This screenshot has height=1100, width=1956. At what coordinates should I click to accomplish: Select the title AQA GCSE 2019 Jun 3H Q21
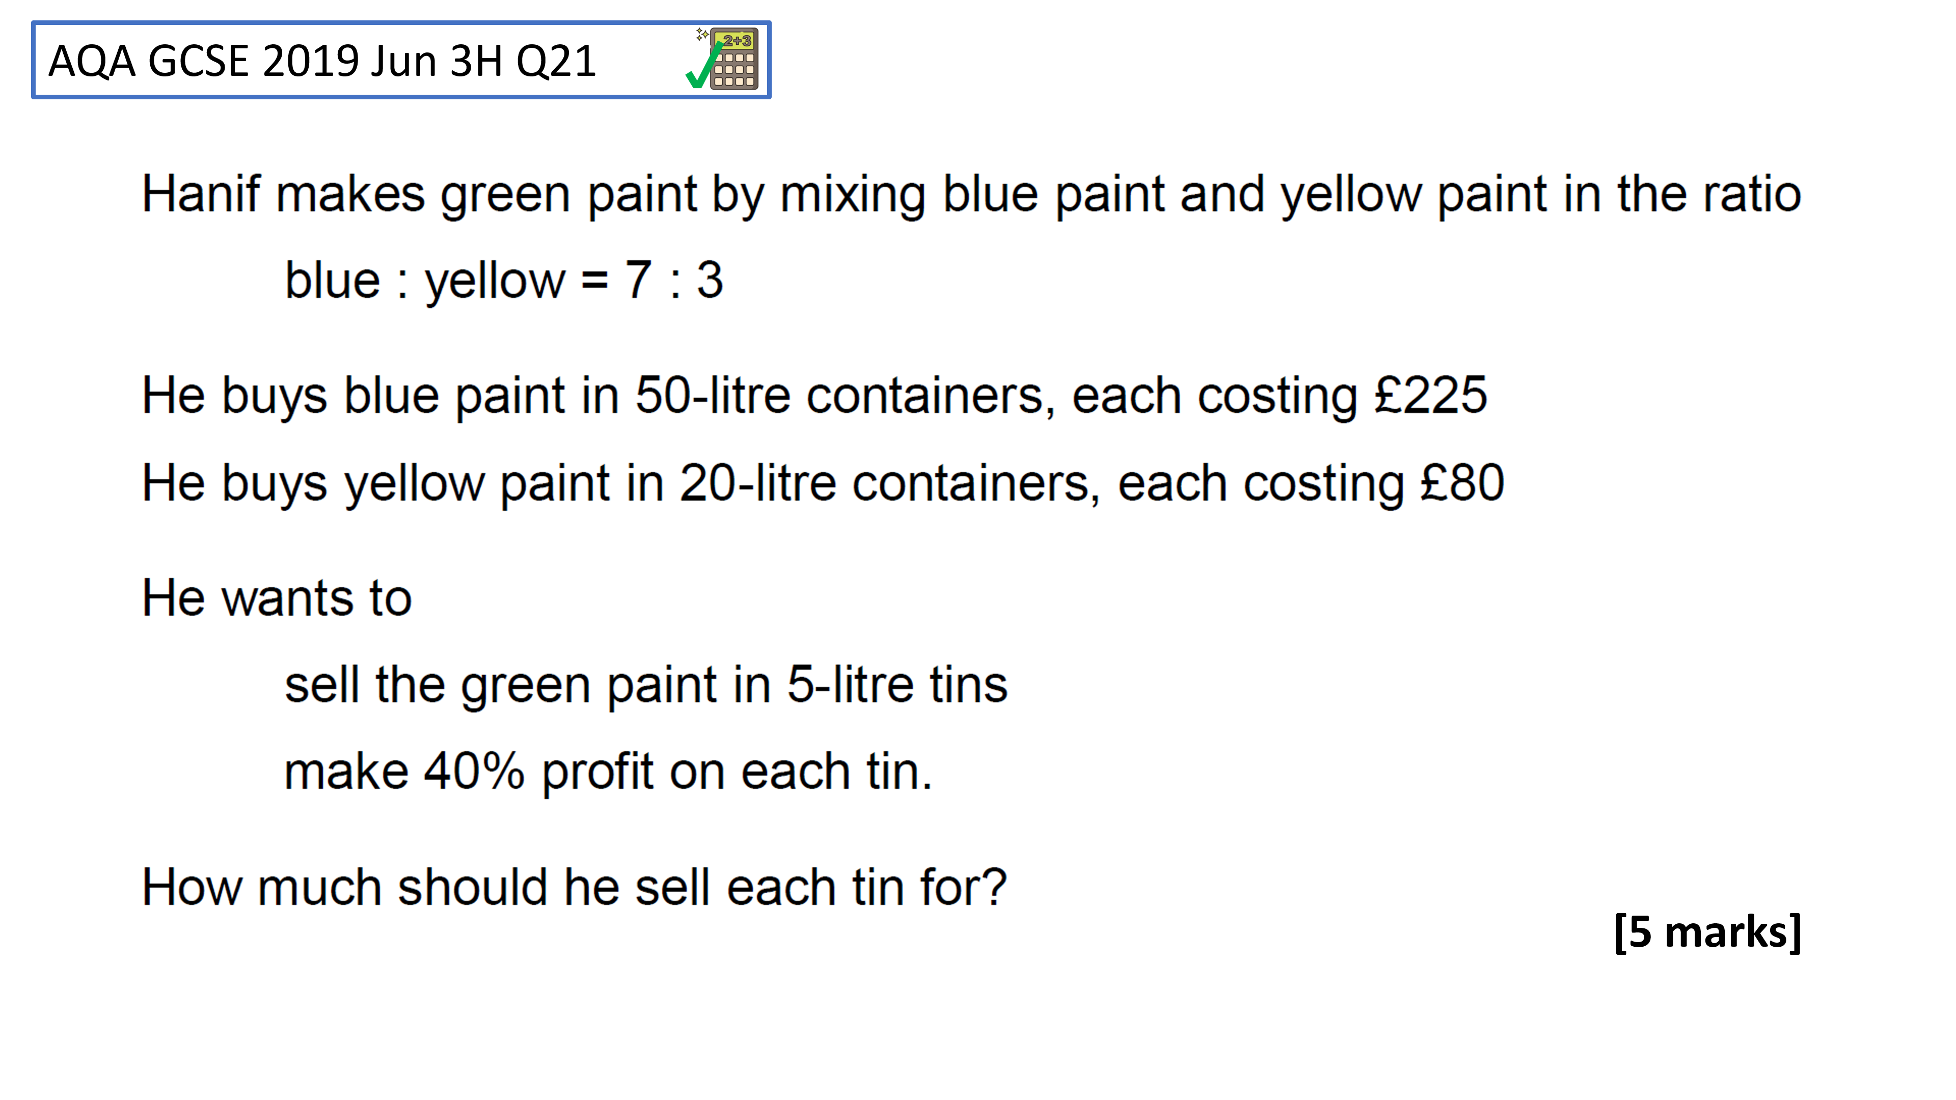coord(322,61)
